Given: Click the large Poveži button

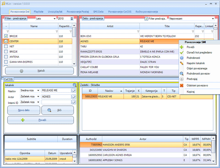Looking at the screenshot, I should point(40,120).
